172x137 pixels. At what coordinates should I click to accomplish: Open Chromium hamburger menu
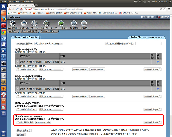point(169,9)
